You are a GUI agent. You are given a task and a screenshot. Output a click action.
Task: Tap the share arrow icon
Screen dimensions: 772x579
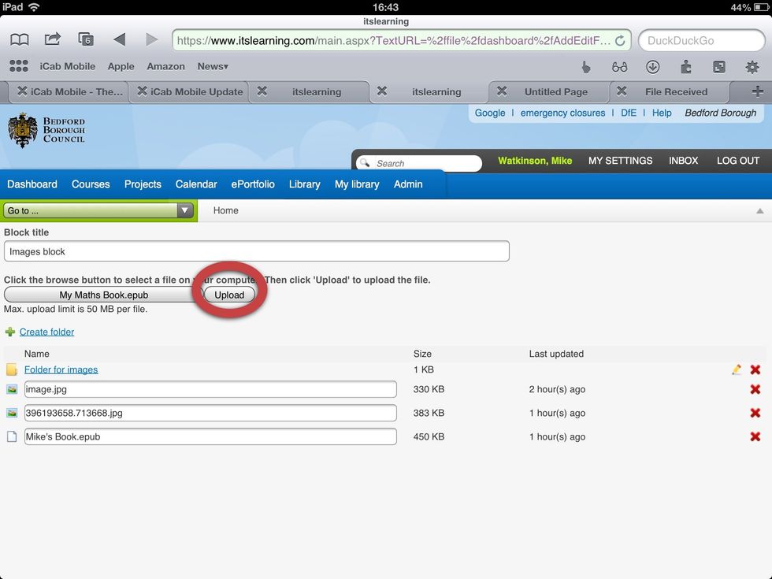pos(53,39)
